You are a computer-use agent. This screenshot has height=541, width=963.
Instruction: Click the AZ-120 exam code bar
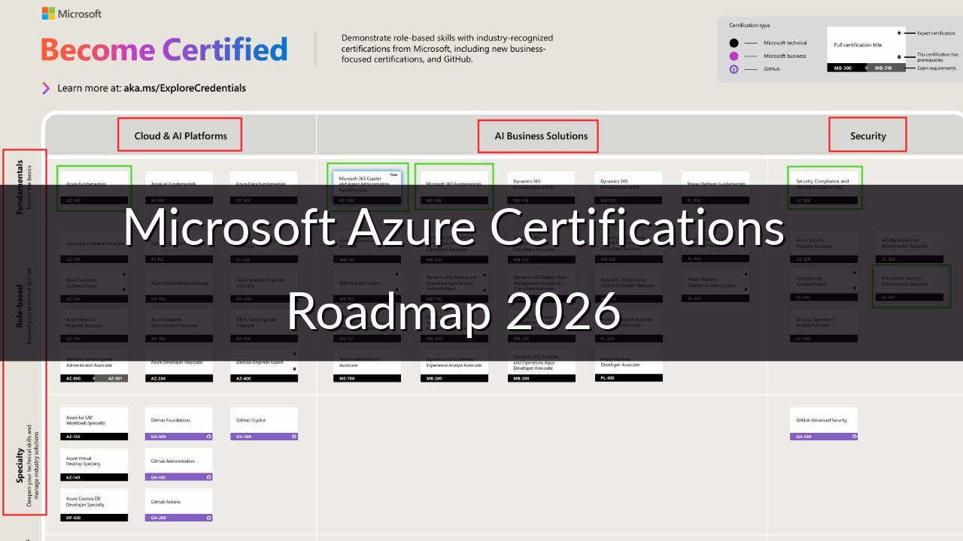click(94, 437)
